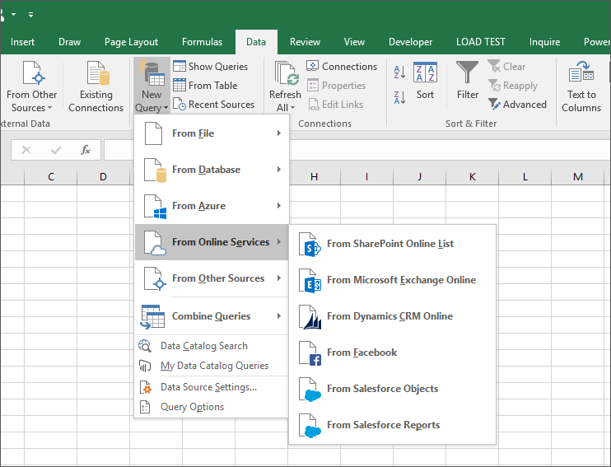Click Edit Links in the ribbon
The height and width of the screenshot is (467, 611).
tap(335, 105)
